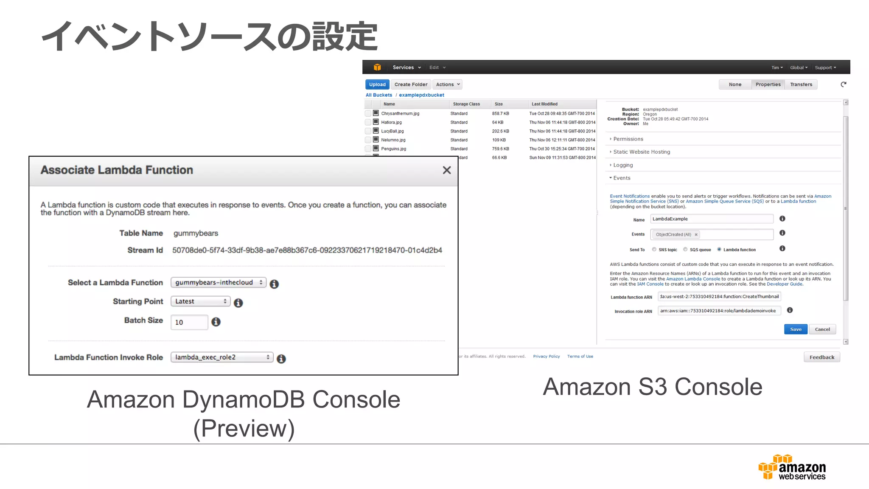Image resolution: width=869 pixels, height=489 pixels.
Task: Click the Feedback button
Action: [x=822, y=357]
